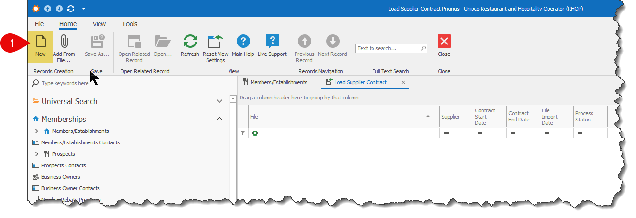The image size is (636, 218).
Task: Click the magnifier icon in Text to search box
Action: 423,48
